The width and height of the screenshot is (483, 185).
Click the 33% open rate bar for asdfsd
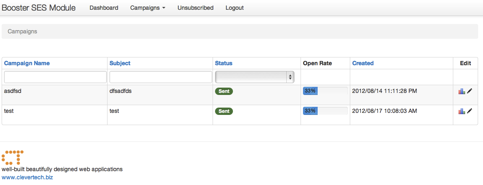tap(325, 91)
